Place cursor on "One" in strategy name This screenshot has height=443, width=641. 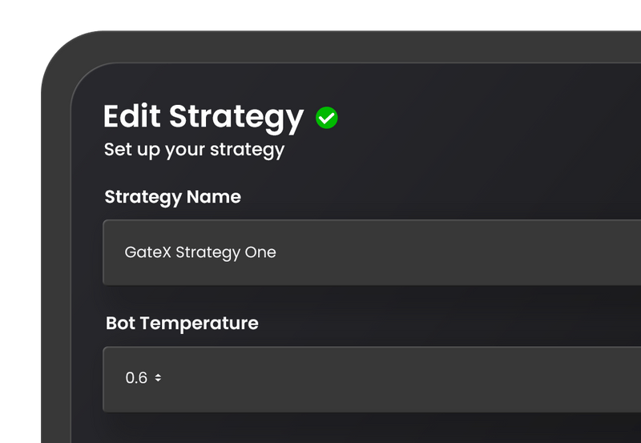261,252
